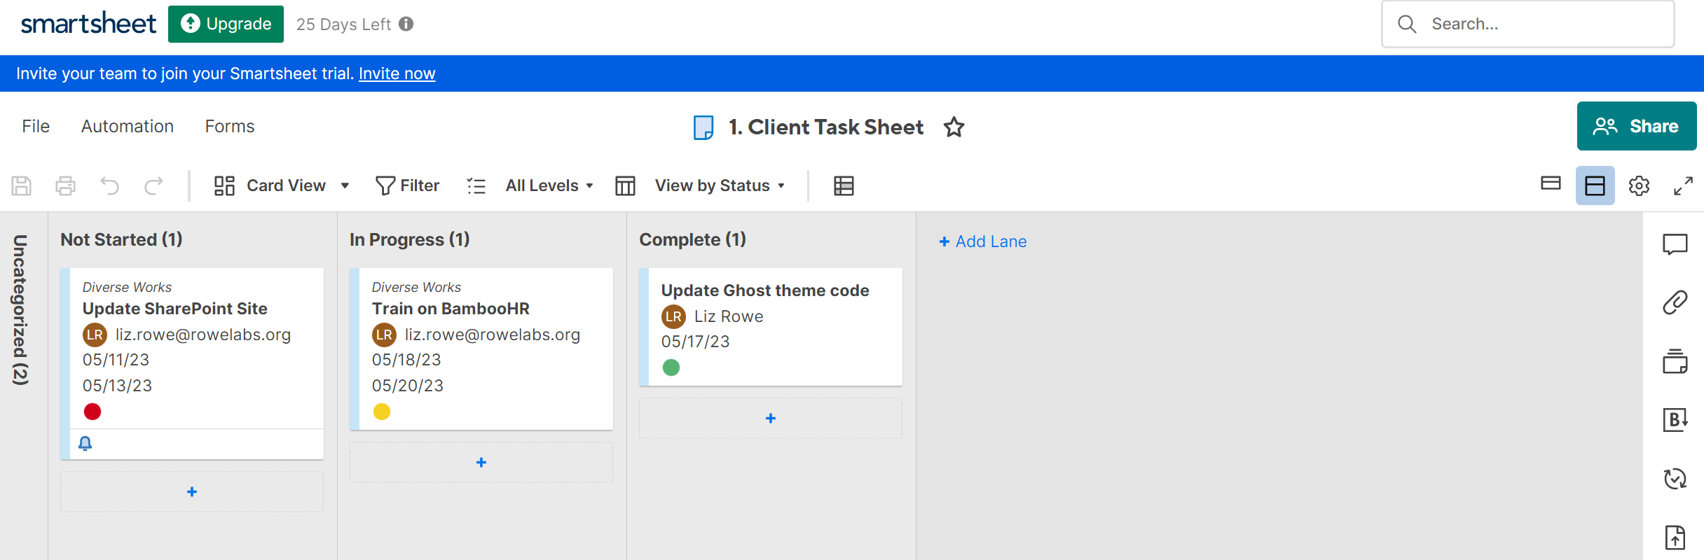Click the Invite now link
Viewport: 1704px width, 560px height.
pos(397,73)
